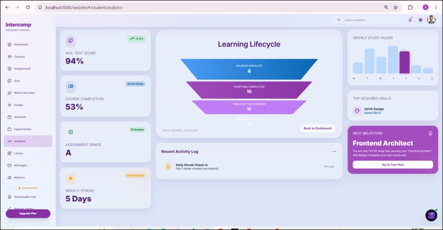Click the 5 Days weekly streak value
This screenshot has height=230, width=443.
[x=79, y=199]
